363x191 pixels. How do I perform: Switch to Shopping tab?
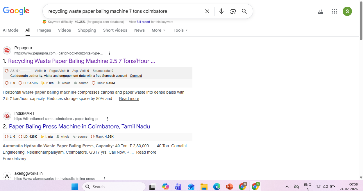(x=87, y=30)
